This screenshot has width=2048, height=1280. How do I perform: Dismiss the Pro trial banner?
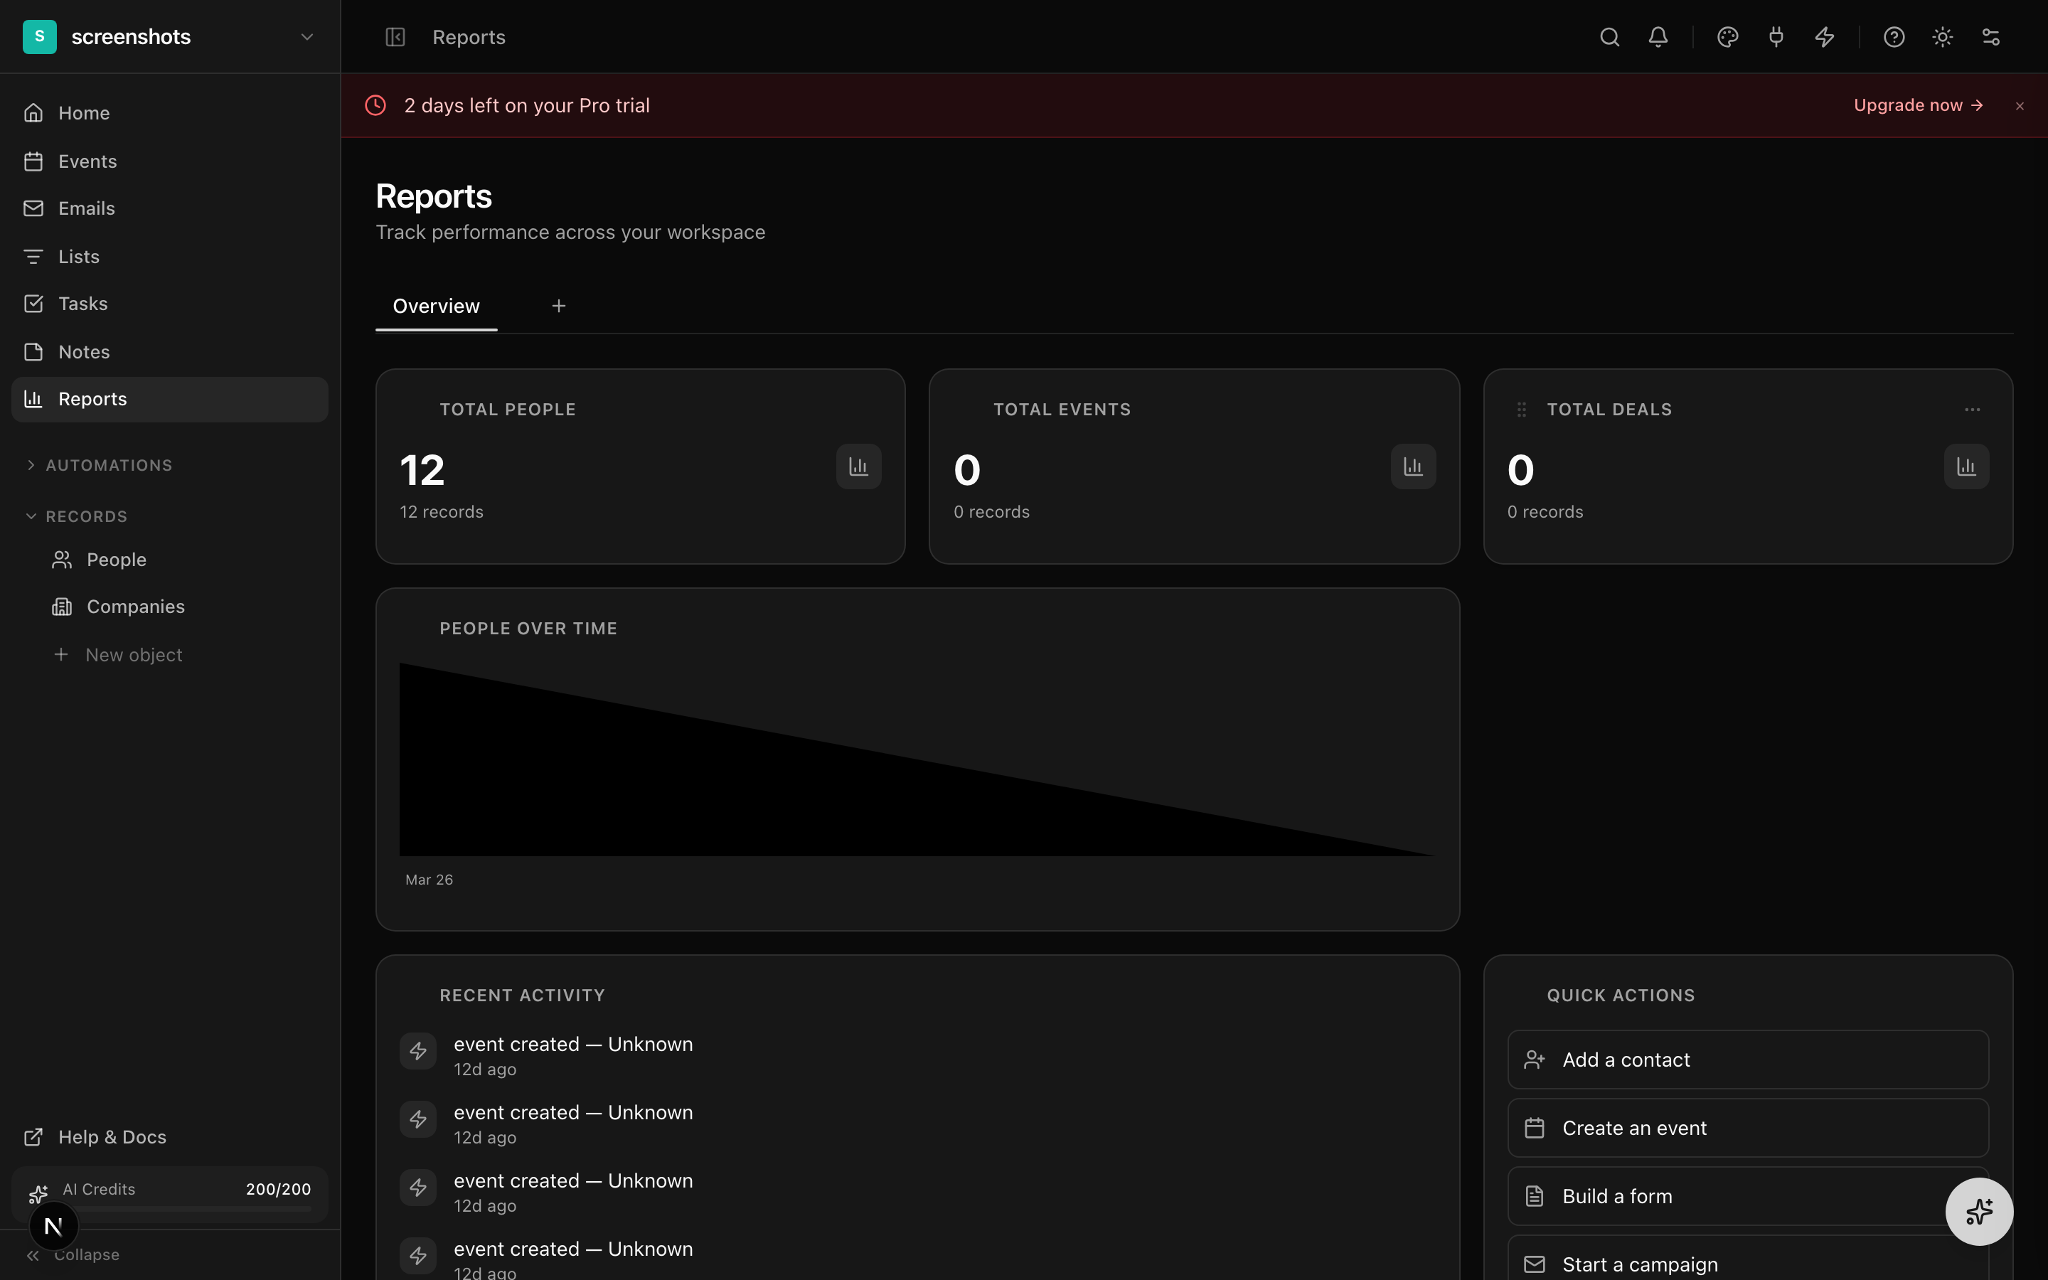tap(2020, 106)
